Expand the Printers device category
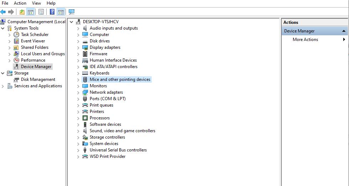The height and width of the screenshot is (186, 349). coord(78,112)
